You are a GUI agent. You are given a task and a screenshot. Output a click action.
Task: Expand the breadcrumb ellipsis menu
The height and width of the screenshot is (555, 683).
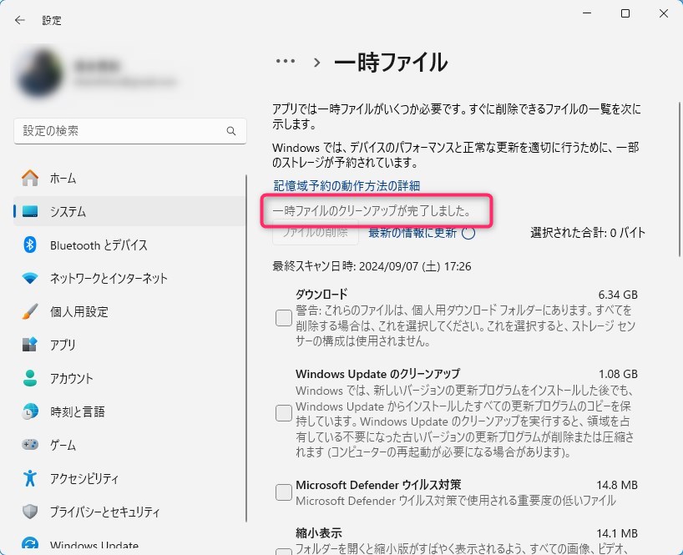click(x=286, y=62)
